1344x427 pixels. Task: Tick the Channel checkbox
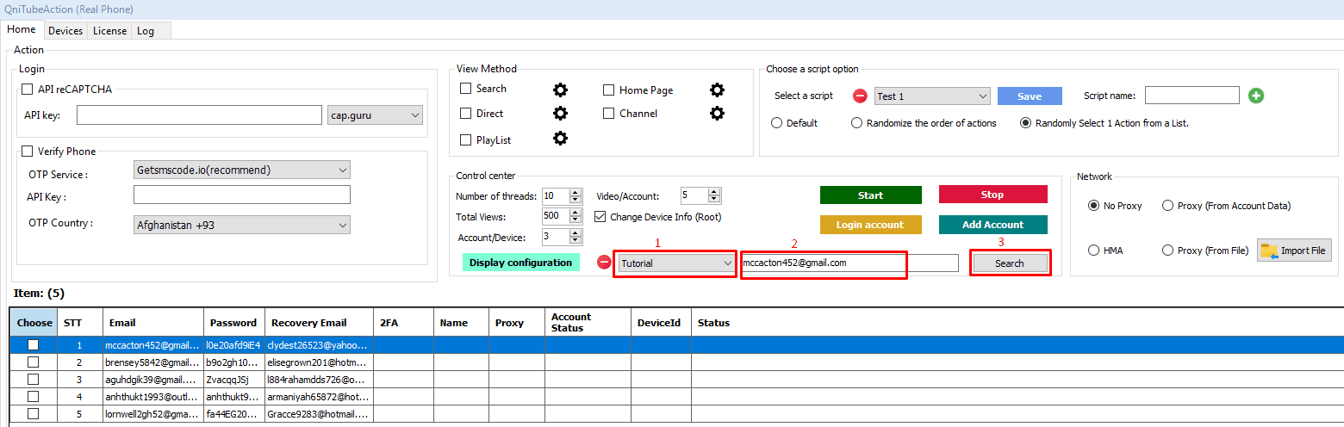pyautogui.click(x=609, y=114)
